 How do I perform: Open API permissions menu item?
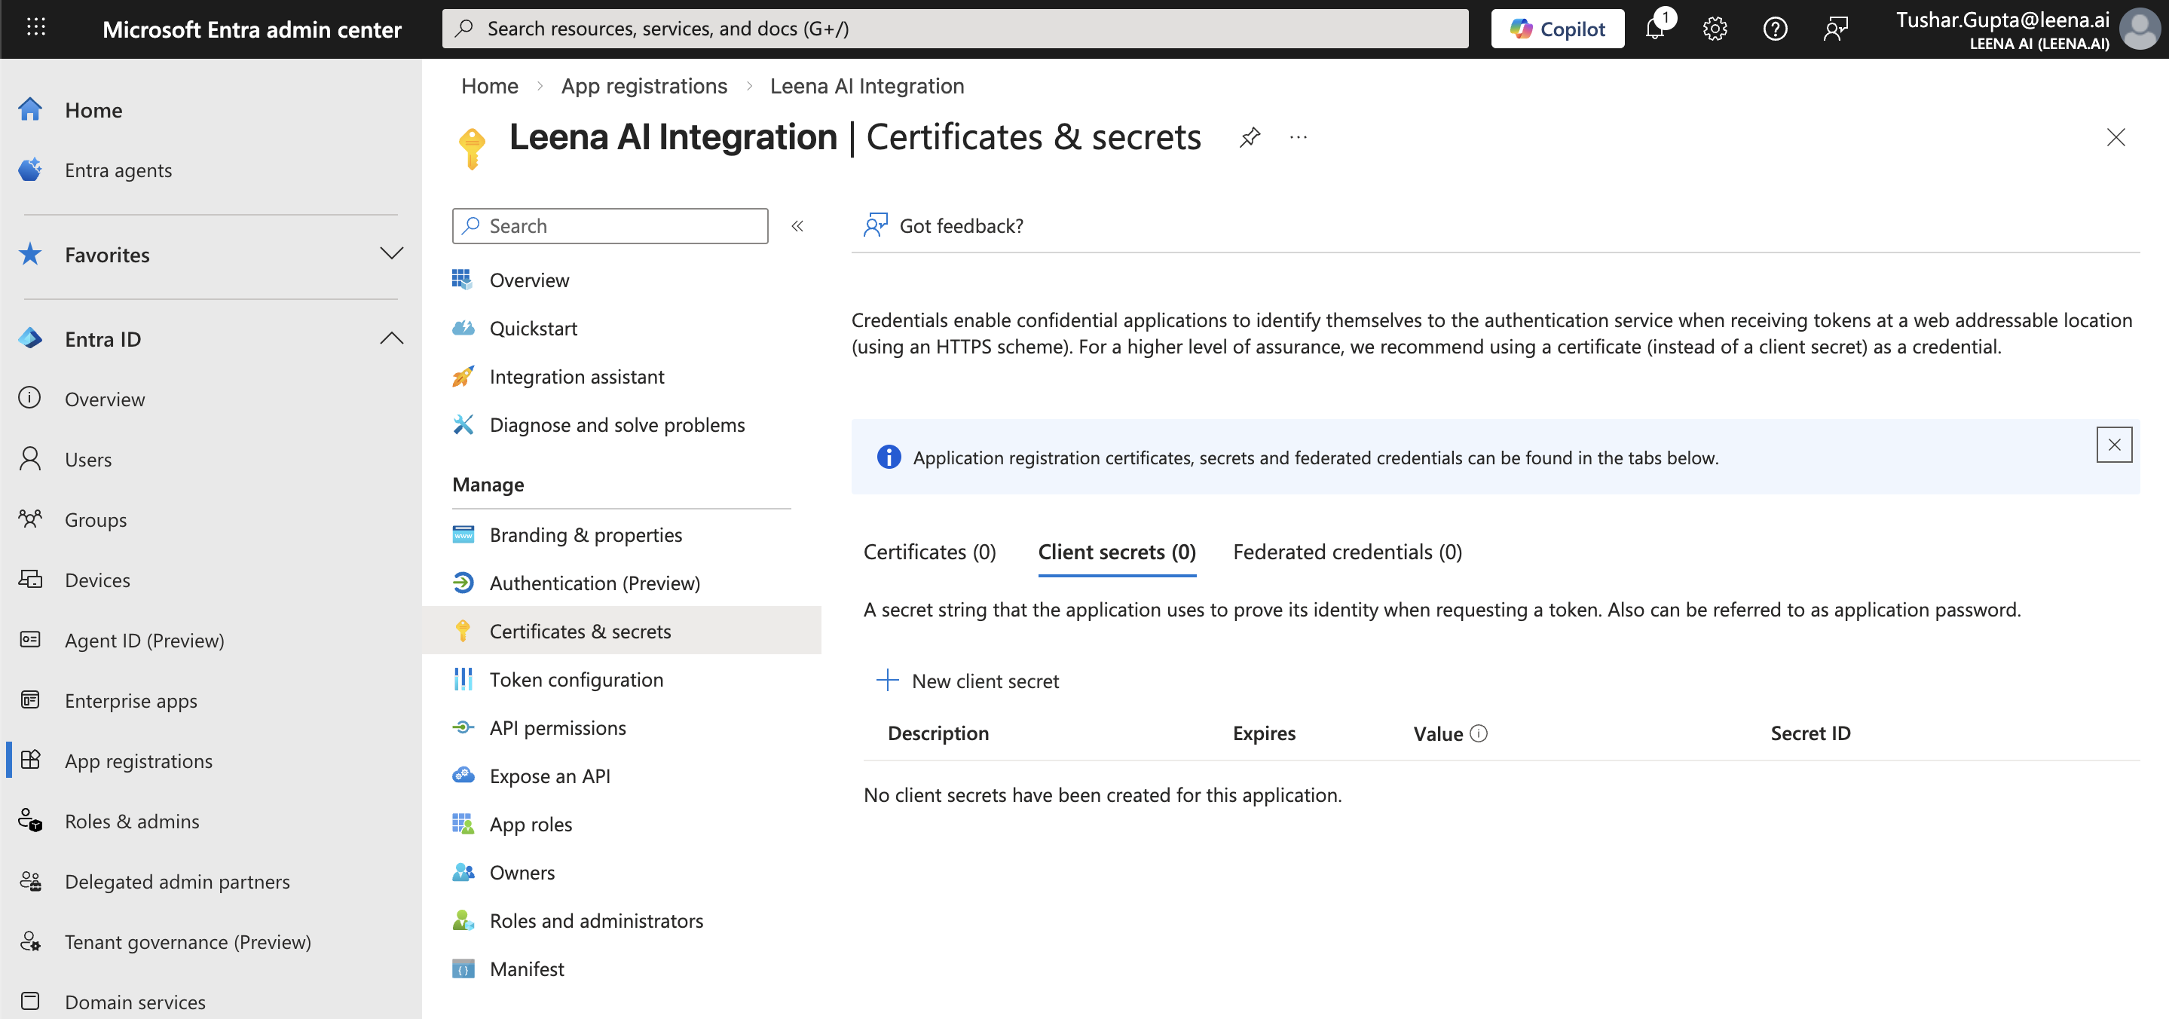click(x=558, y=727)
